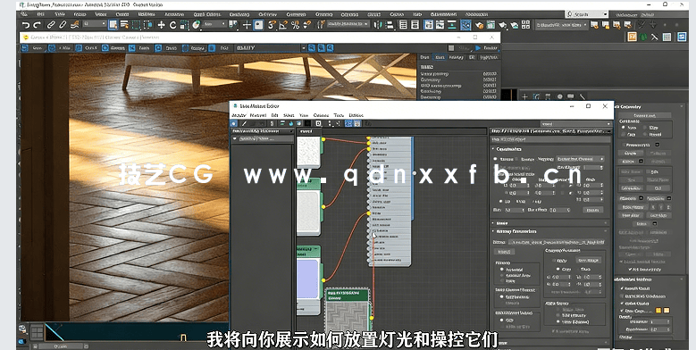
Task: Click the Rotate button in Coordinates rollout
Action: 592,210
